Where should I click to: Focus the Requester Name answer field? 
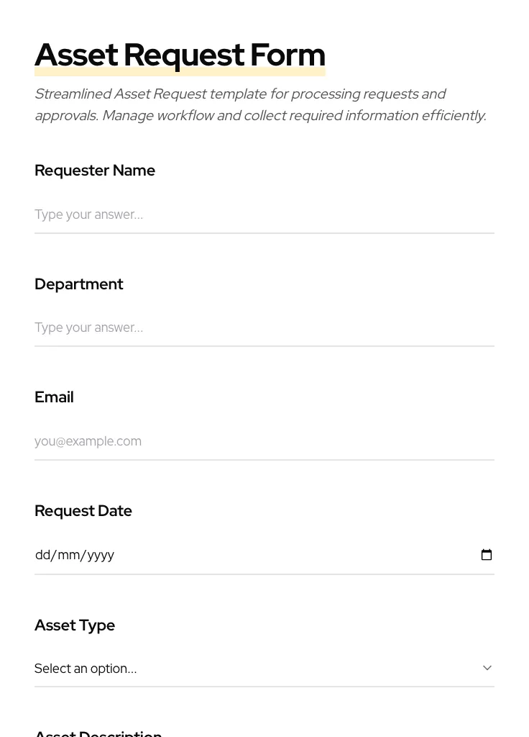coord(264,214)
